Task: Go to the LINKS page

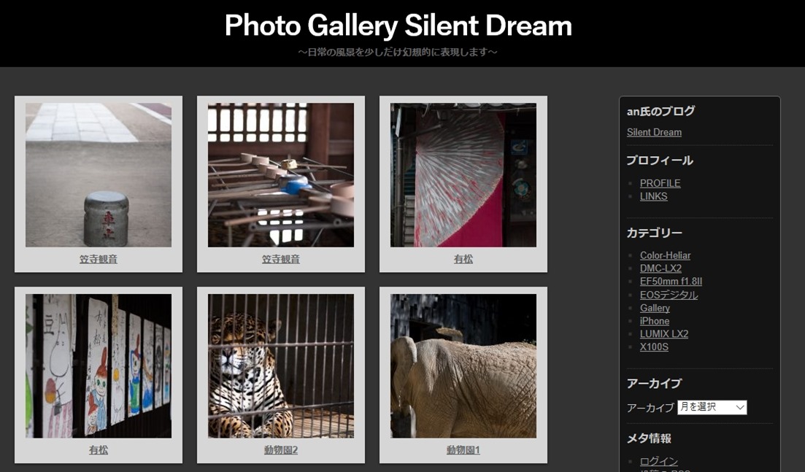Action: 653,196
